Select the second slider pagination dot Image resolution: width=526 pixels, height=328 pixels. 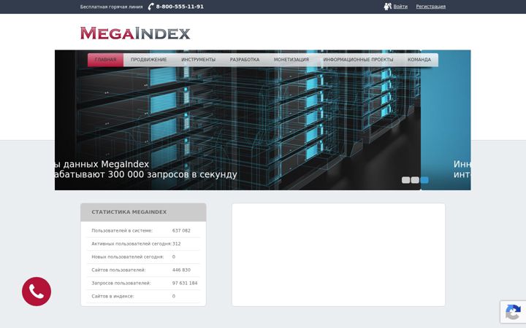[415, 180]
